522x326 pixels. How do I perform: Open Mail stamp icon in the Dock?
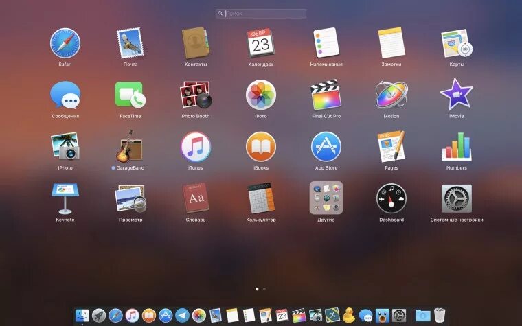point(216,315)
